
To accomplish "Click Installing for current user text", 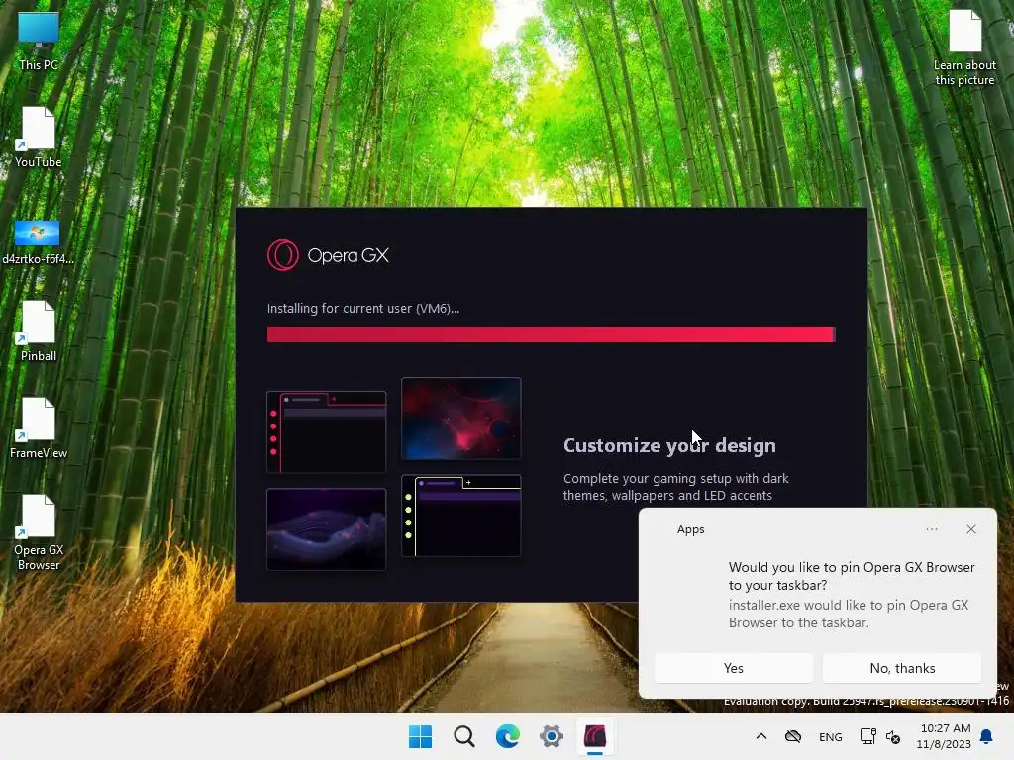I will 363,309.
